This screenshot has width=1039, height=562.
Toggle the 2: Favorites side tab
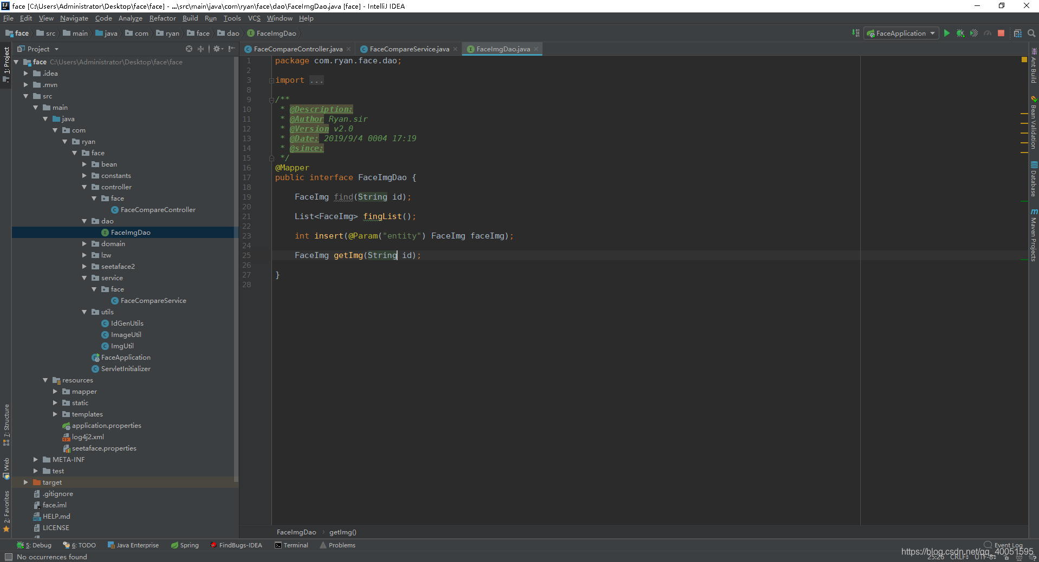click(6, 511)
